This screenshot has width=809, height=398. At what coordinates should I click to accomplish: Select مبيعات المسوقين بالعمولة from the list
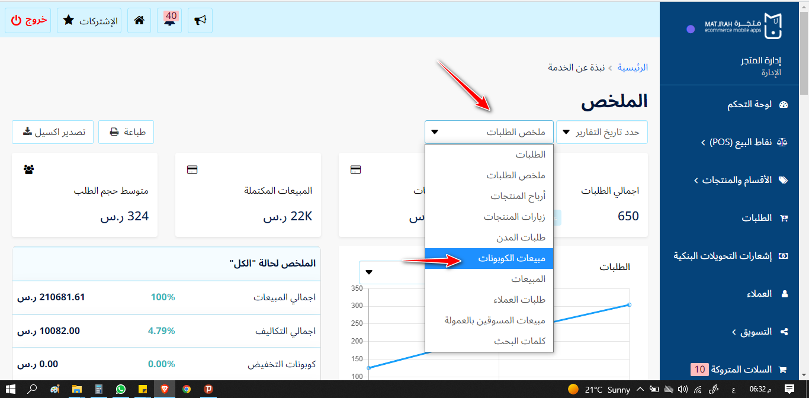tap(489, 320)
